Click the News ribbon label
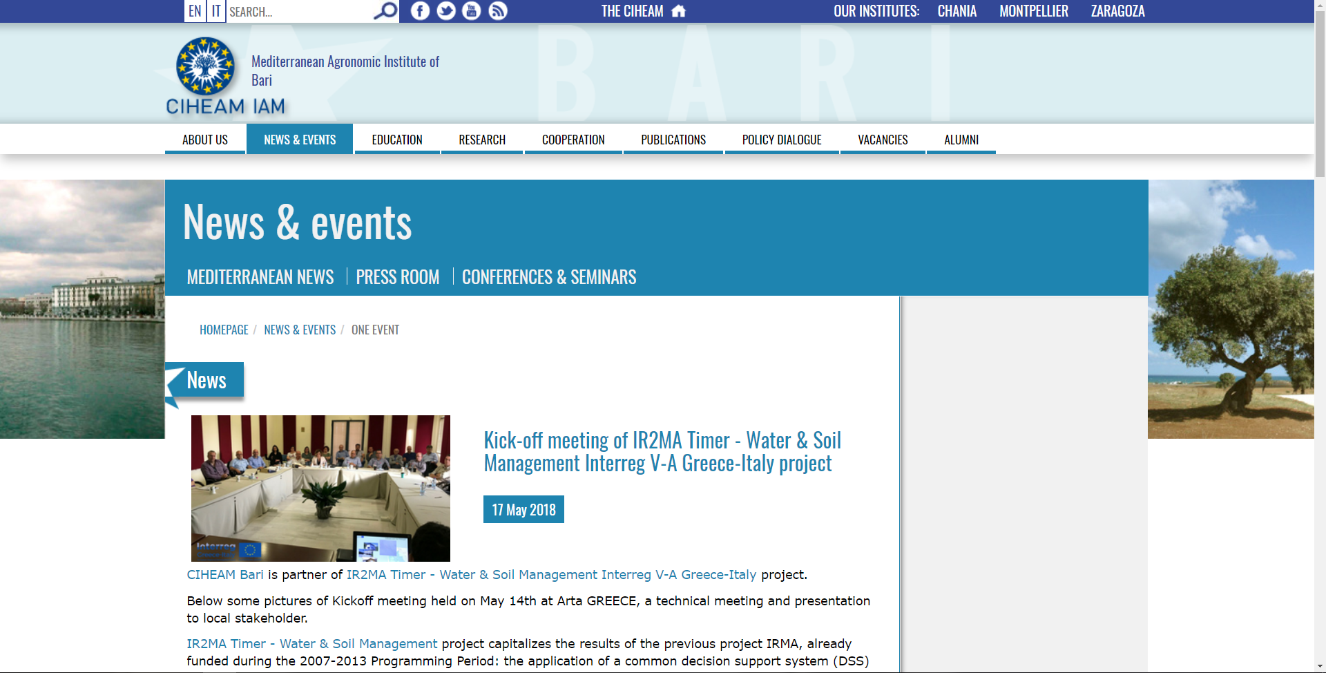 (x=206, y=380)
